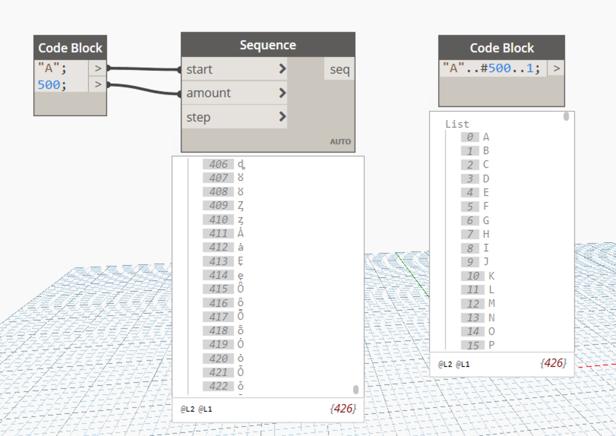
Task: Expand the start input chevron on the Sequence node
Action: point(283,69)
